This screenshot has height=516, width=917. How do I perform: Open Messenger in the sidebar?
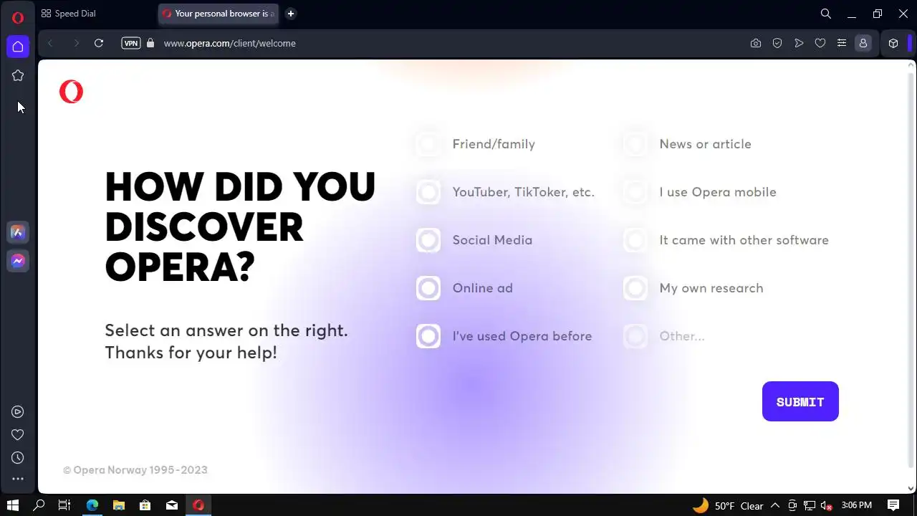pos(18,261)
